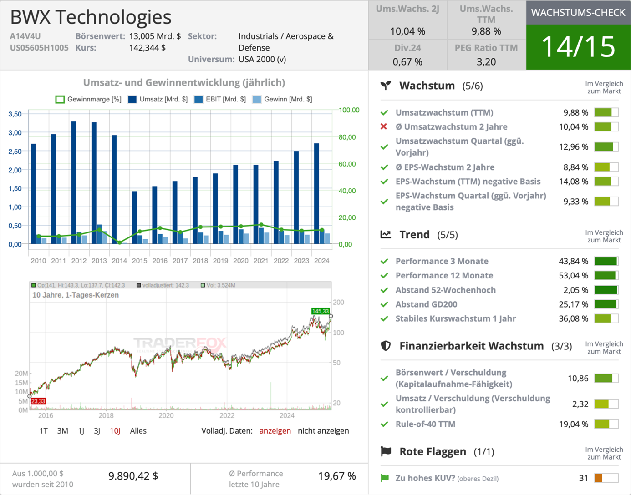The height and width of the screenshot is (495, 631).
Task: Toggle Gewinn [Mrd. $] legend entry
Action: point(282,99)
